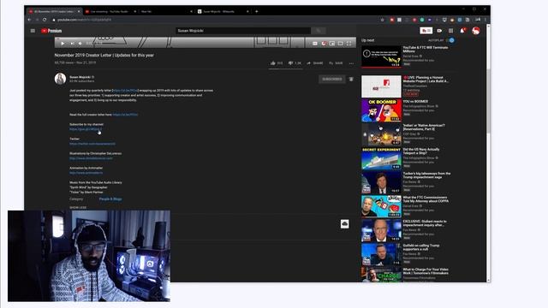Open the Susan Wojcicki channel name
The image size is (548, 308).
pyautogui.click(x=80, y=77)
